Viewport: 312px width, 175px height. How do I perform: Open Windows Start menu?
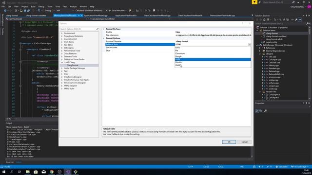click(4, 172)
